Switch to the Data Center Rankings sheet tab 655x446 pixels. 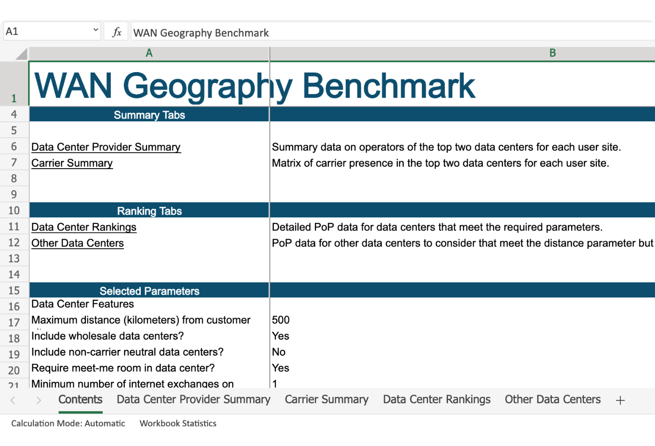coord(436,400)
